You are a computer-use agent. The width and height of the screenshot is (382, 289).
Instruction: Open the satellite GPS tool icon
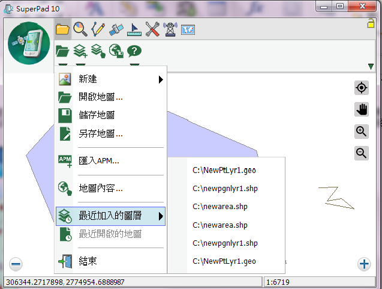(116, 30)
